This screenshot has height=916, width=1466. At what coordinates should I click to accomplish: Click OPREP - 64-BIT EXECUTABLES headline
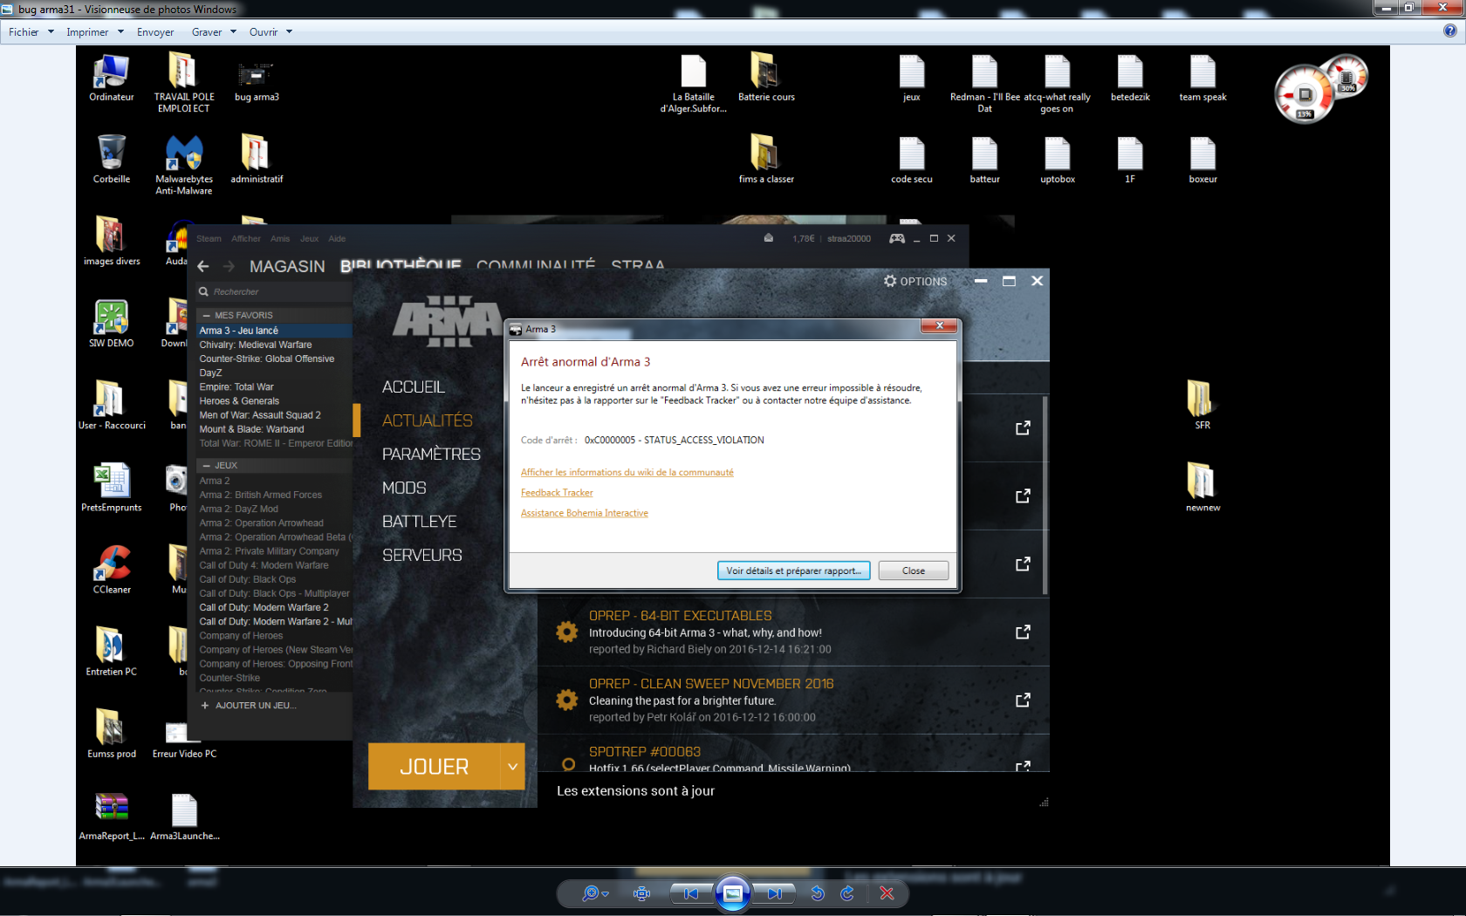pyautogui.click(x=680, y=616)
